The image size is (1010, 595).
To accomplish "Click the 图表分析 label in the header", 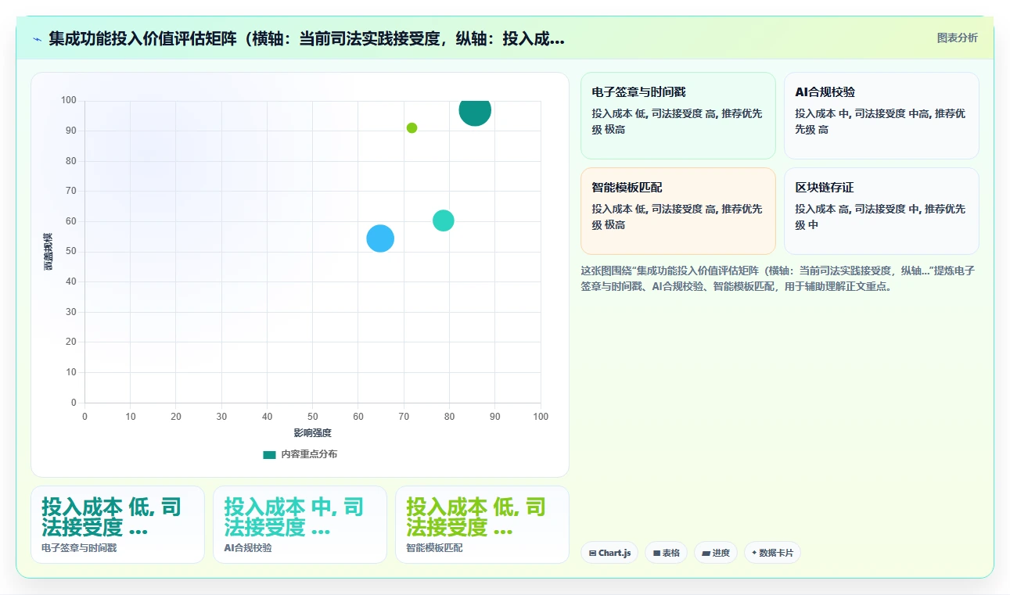I will click(x=957, y=38).
